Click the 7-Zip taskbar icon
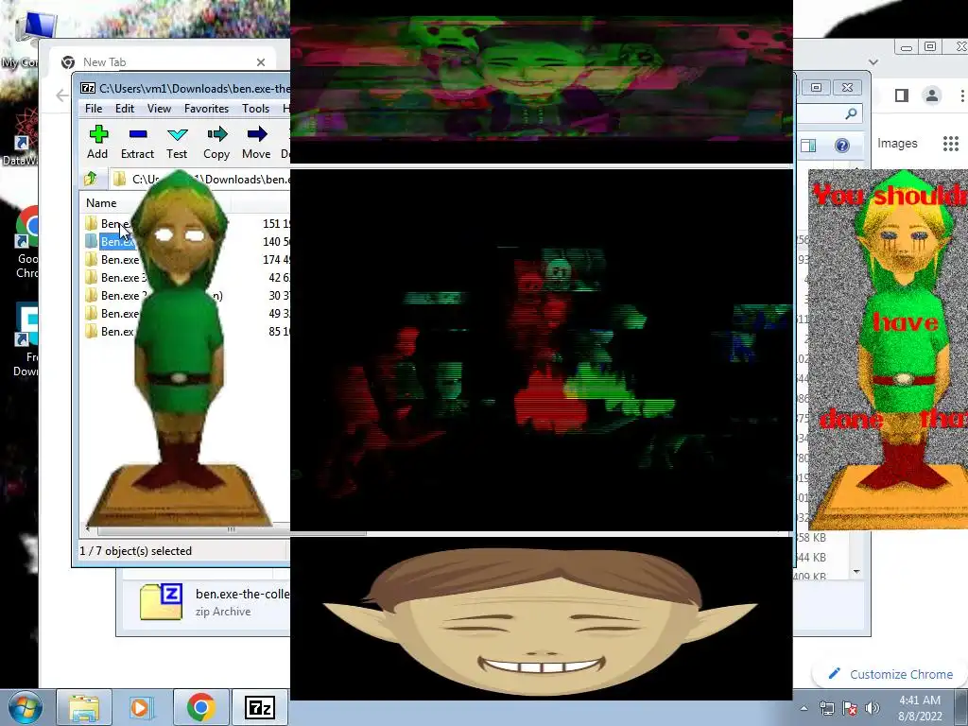Viewport: 968px width, 726px height. 260,707
